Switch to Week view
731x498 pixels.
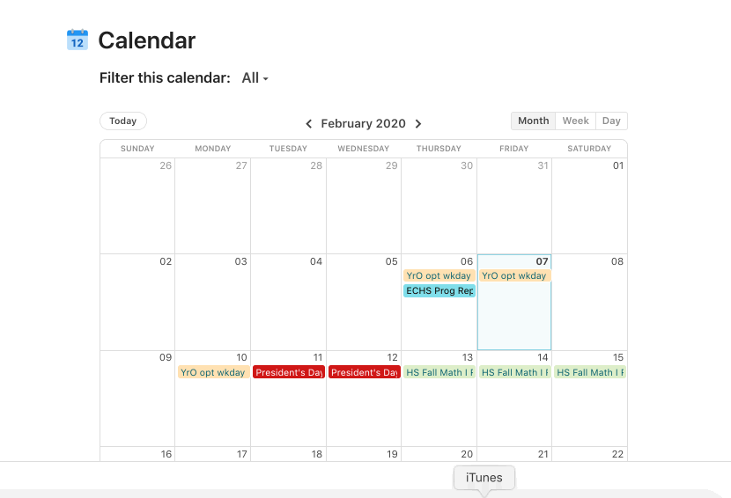coord(575,121)
